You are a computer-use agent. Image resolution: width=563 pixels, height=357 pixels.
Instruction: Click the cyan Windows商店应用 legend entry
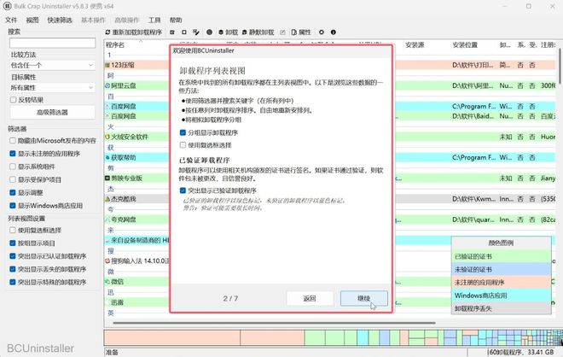502,296
